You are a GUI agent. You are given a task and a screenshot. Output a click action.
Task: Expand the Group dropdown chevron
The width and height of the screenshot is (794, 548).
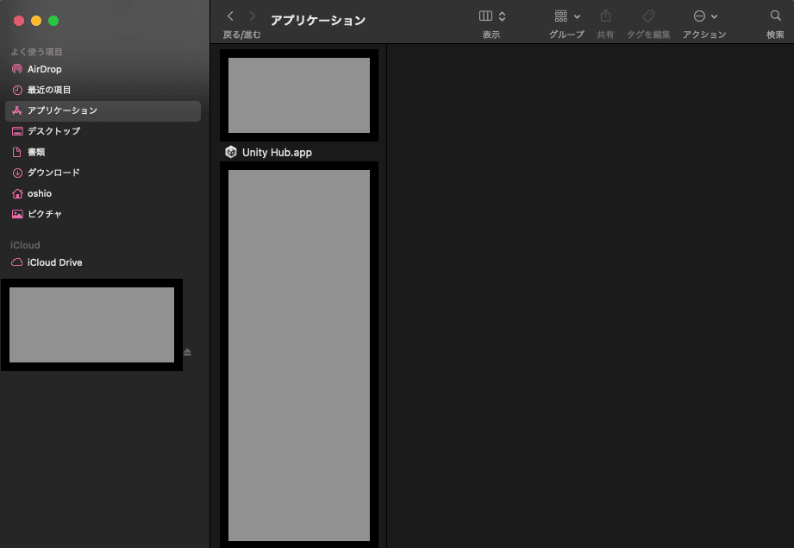[x=578, y=16]
